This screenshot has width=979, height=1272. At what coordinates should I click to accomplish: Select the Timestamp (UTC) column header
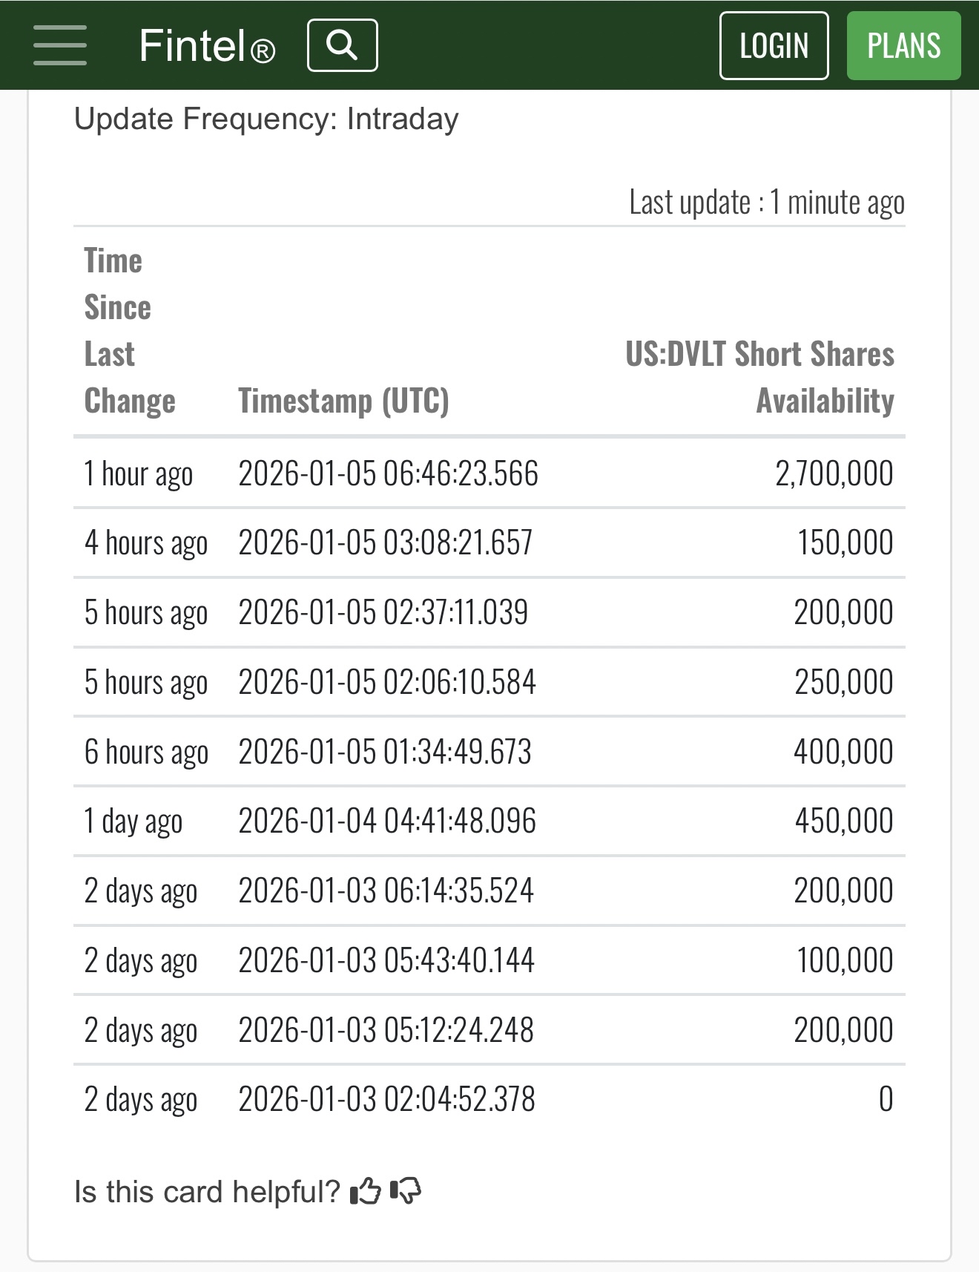(343, 401)
